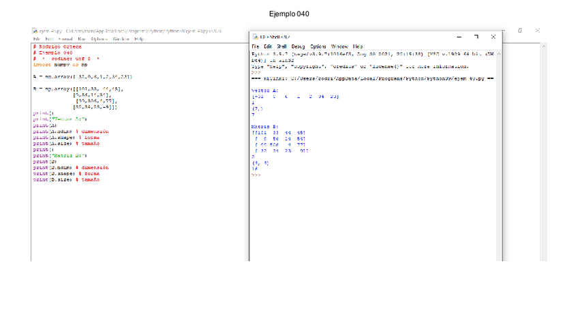The height and width of the screenshot is (325, 578).
Task: Click the RESTART line in the shell
Action: pos(373,78)
